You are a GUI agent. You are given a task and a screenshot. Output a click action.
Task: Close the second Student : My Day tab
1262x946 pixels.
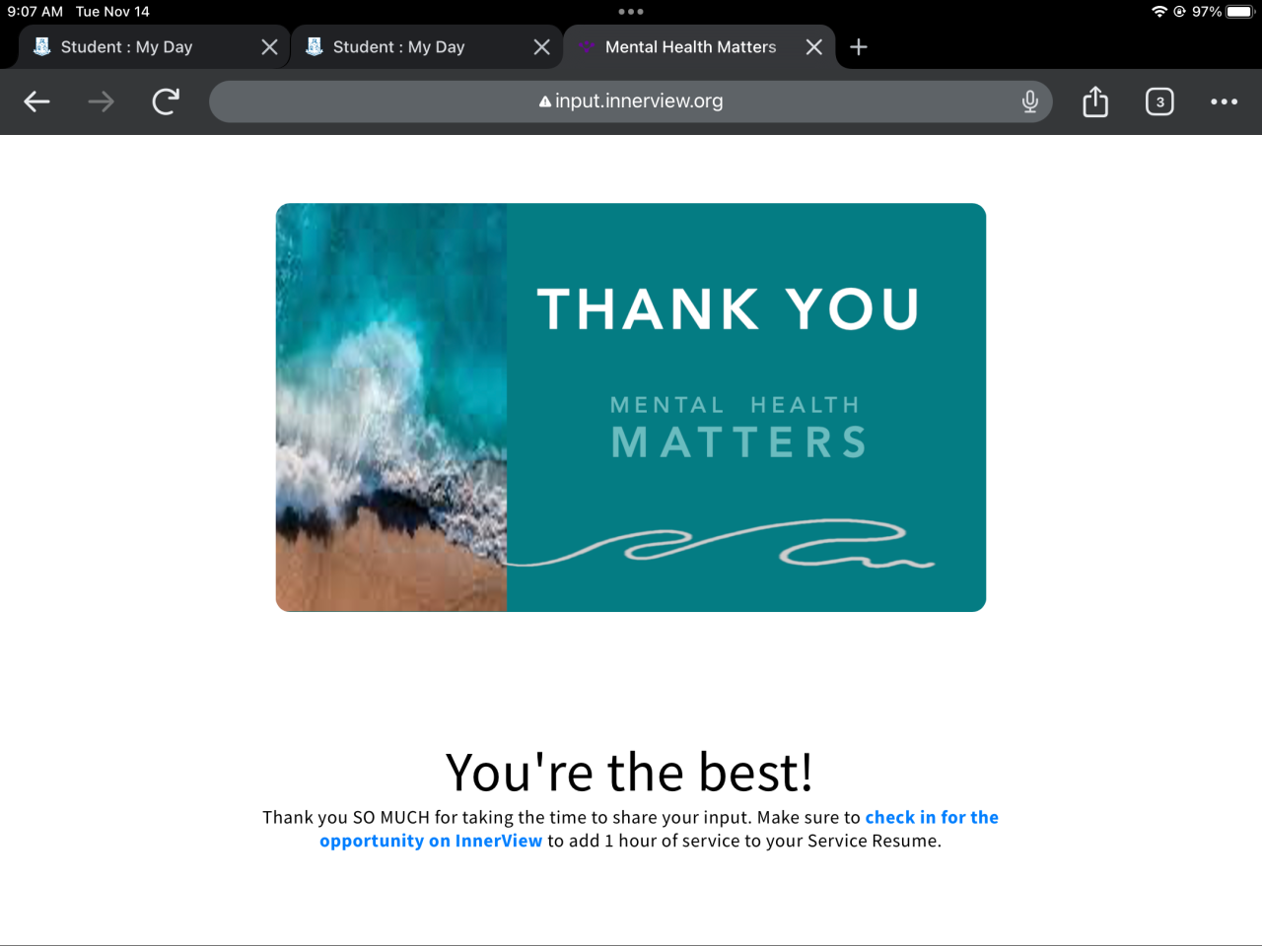click(541, 47)
